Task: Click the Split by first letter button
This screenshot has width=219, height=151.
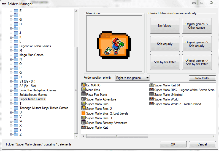Action: (165, 62)
